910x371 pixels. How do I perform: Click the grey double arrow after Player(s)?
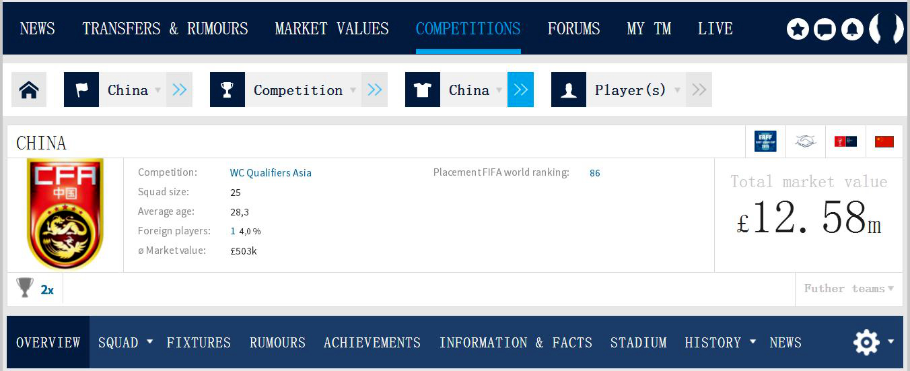699,90
